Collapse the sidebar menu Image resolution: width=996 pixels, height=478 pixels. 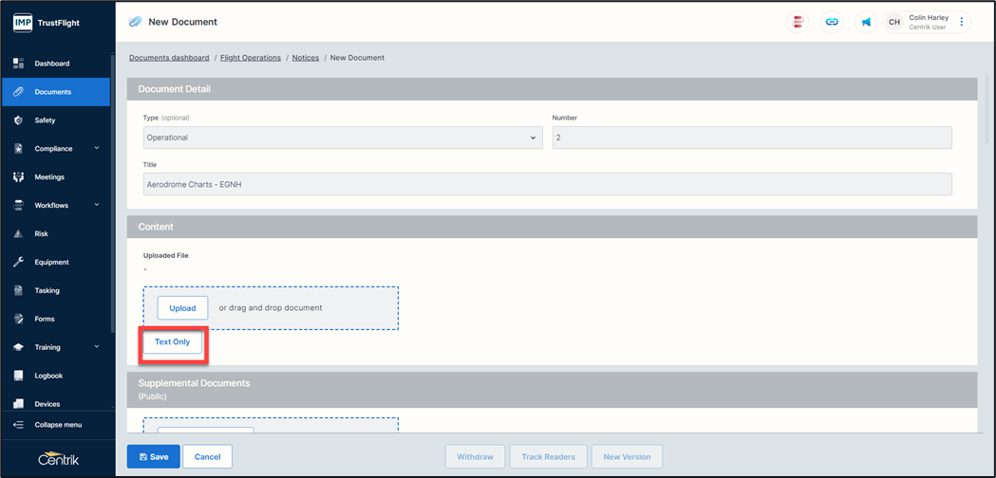(57, 425)
